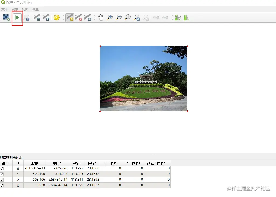Click the 地面控制点列表 panel title
The width and height of the screenshot is (276, 197).
11,157
